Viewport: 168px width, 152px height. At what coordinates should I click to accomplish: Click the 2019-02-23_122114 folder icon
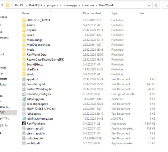(24, 20)
